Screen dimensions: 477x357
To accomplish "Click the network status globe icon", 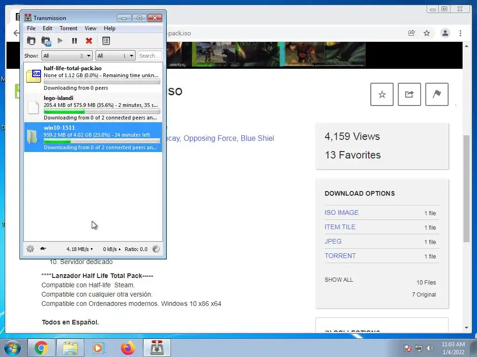I will (x=156, y=249).
